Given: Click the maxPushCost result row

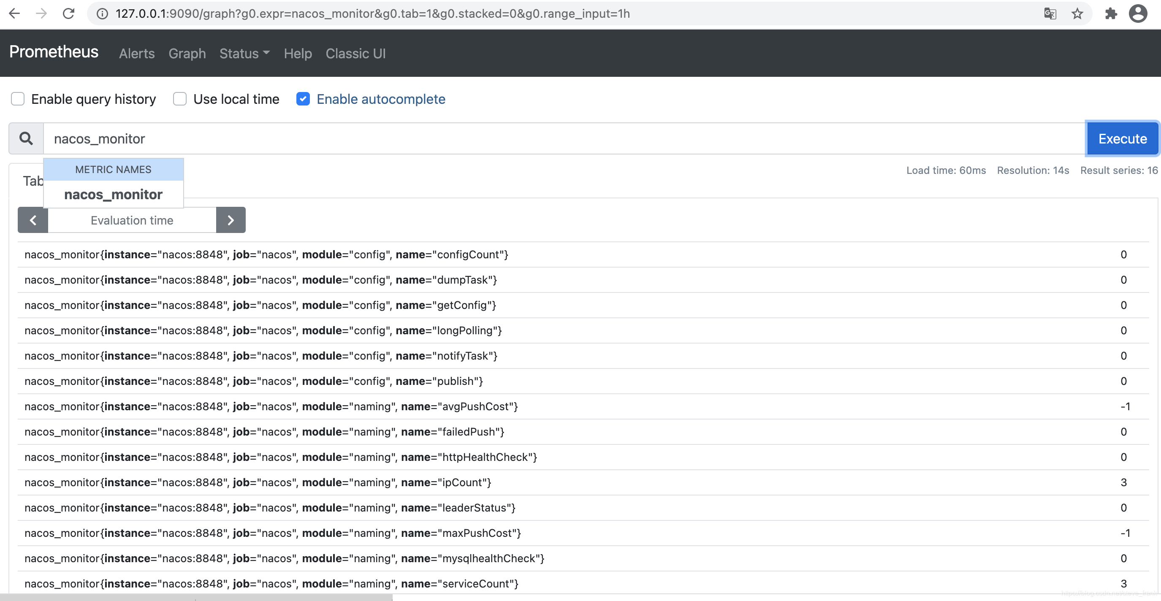Looking at the screenshot, I should [583, 533].
